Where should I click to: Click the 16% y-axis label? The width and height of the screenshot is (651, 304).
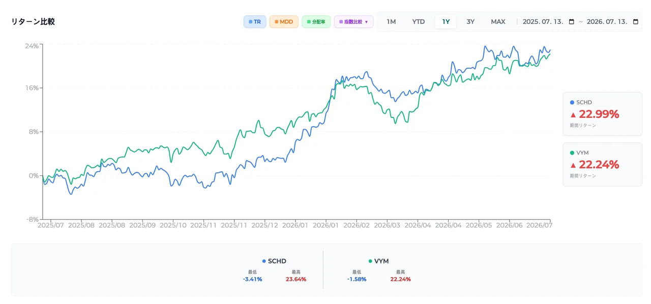tap(32, 88)
